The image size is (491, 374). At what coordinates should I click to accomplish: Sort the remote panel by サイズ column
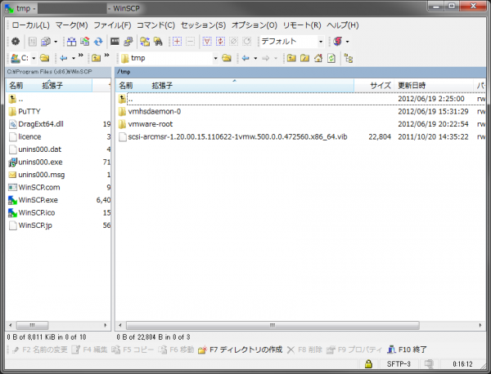373,86
